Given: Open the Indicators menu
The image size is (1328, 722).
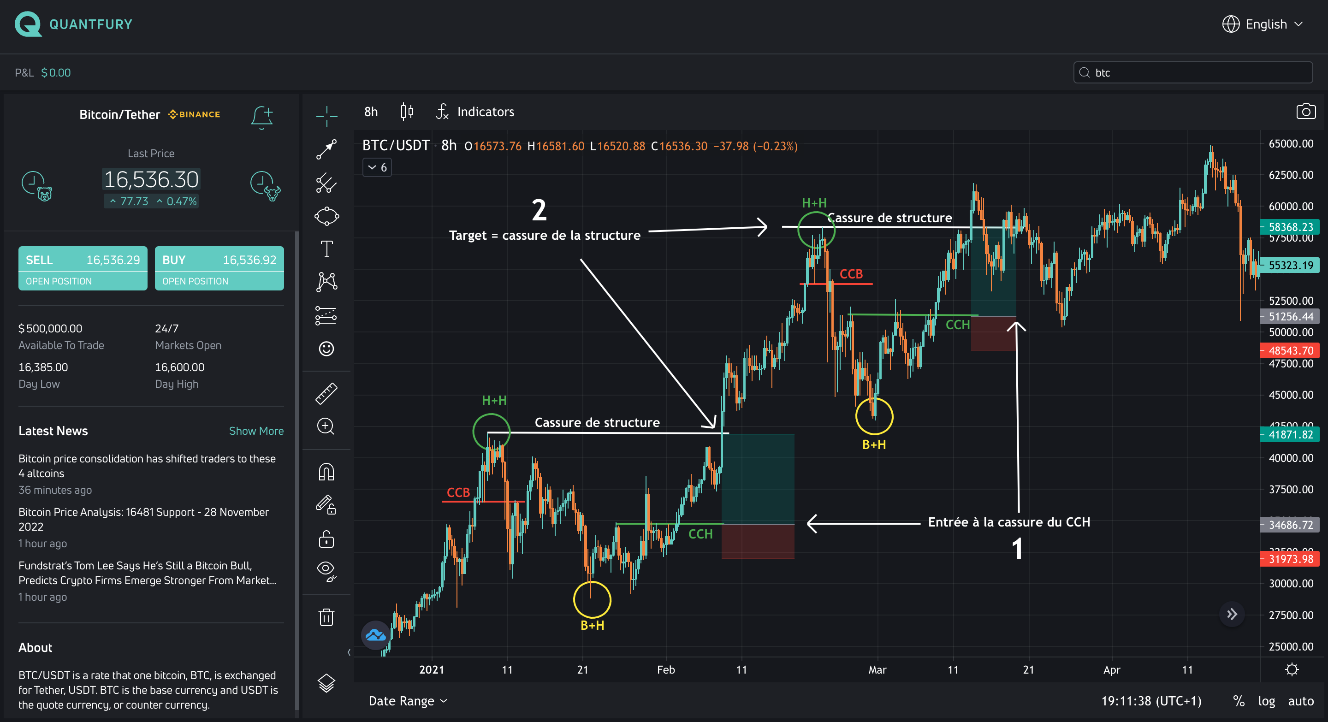Looking at the screenshot, I should click(485, 112).
